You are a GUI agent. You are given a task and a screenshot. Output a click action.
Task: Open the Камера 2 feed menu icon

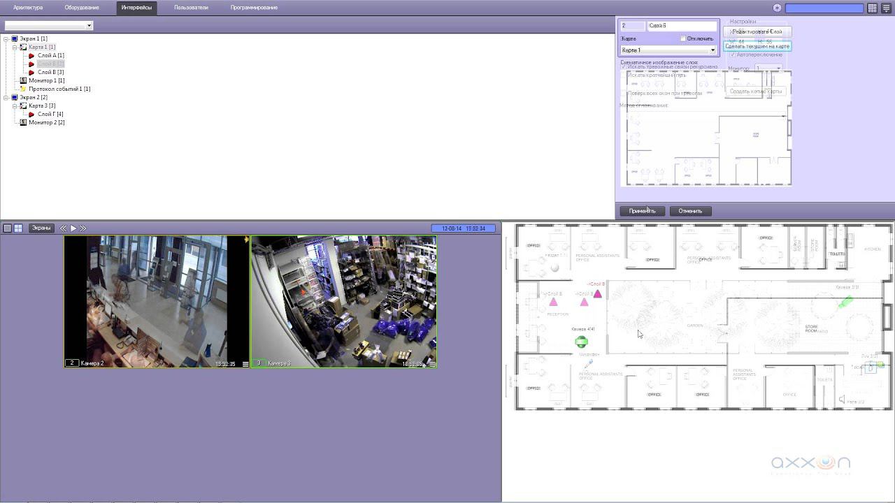pos(245,364)
